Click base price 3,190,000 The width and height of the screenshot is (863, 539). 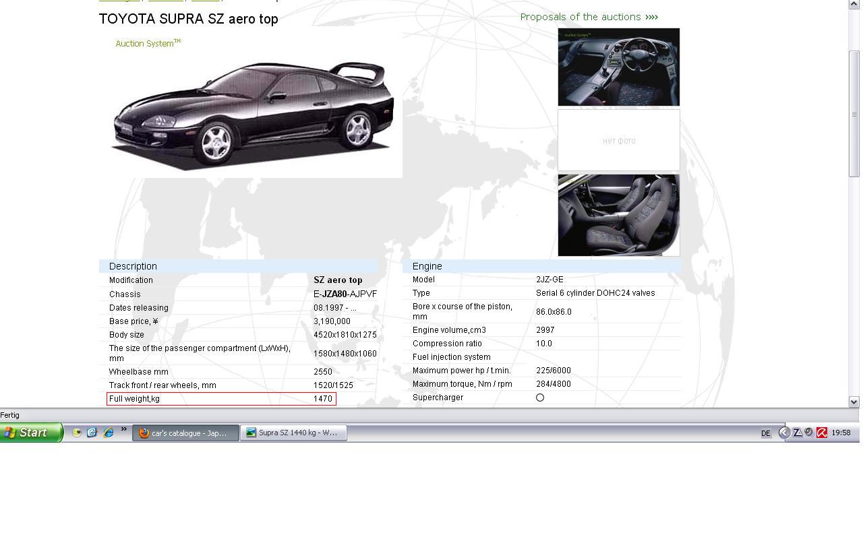pos(332,321)
